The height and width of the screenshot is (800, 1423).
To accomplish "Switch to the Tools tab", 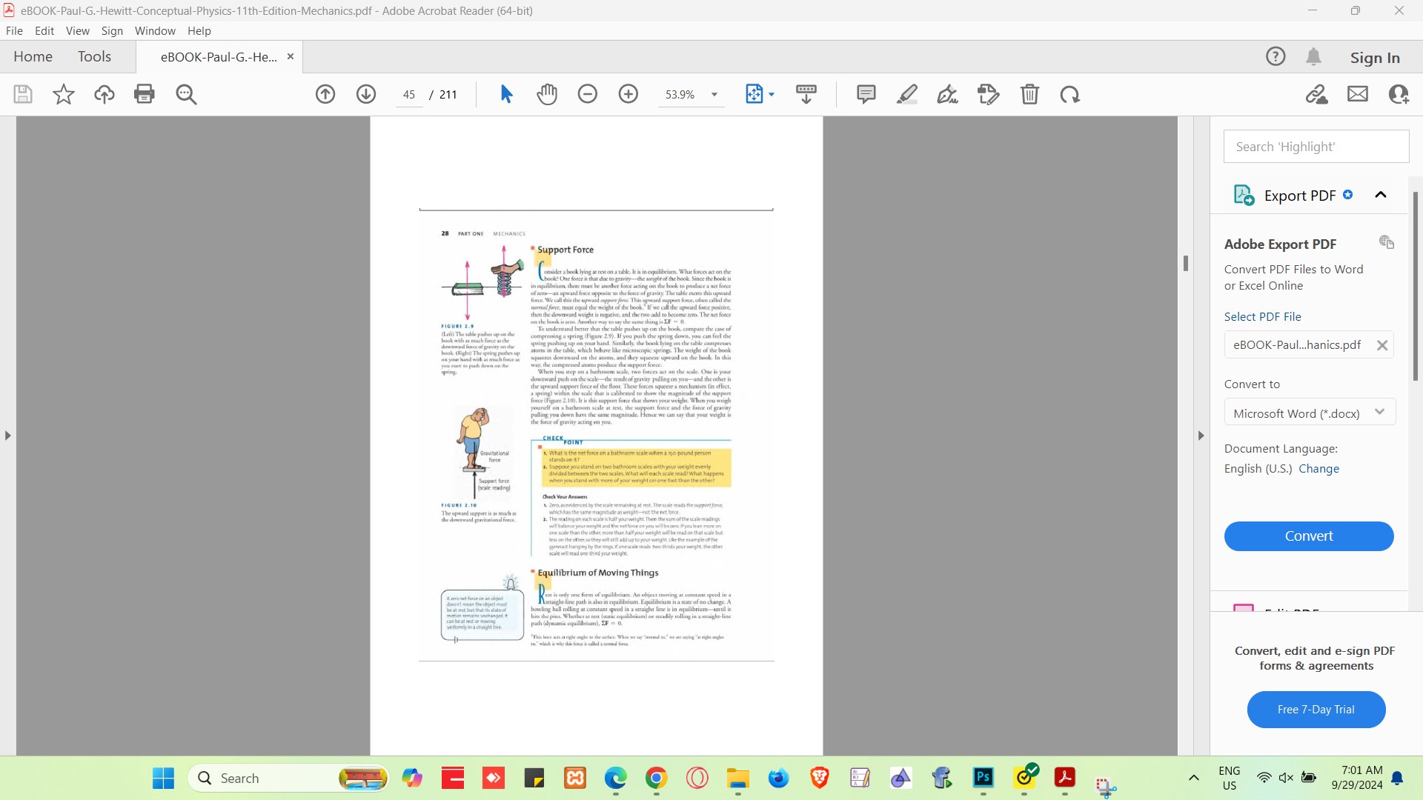I will pyautogui.click(x=94, y=57).
